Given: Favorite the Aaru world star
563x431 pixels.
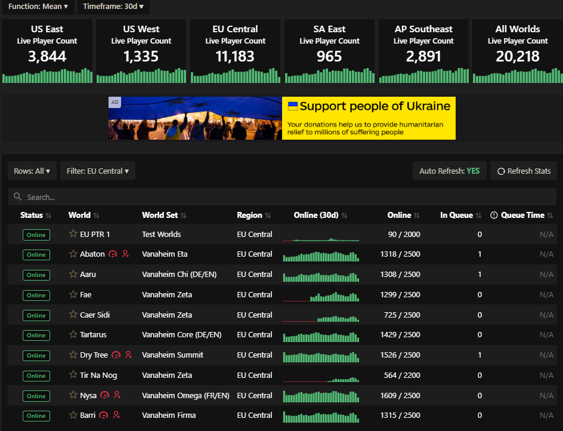Looking at the screenshot, I should pyautogui.click(x=73, y=274).
